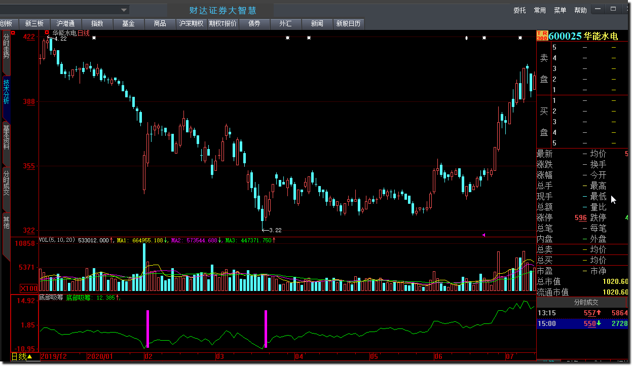
Task: Click the white info star above the late-March candles
Action: [287, 38]
